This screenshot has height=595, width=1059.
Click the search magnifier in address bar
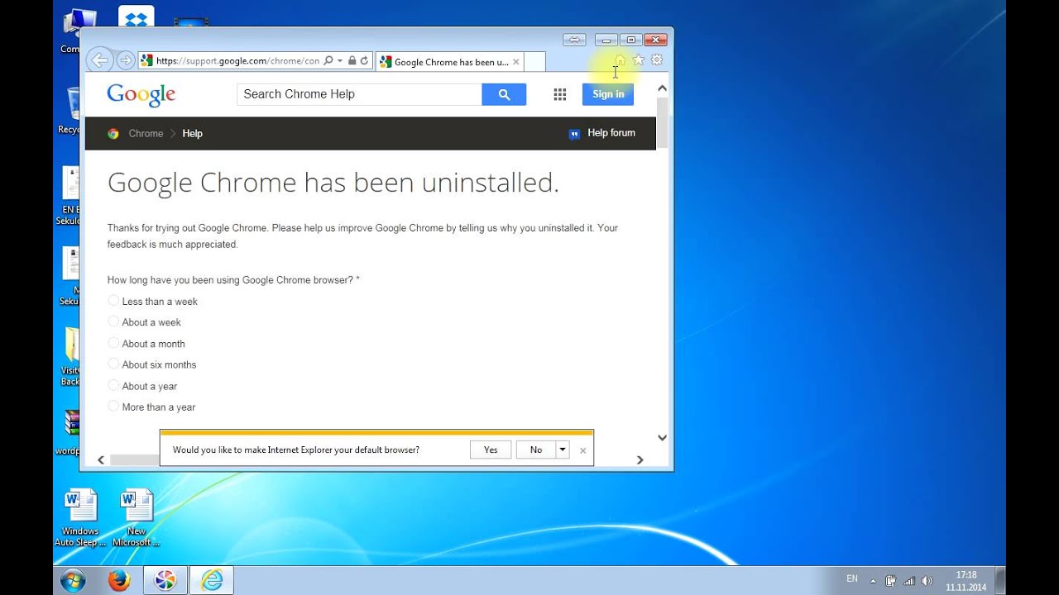328,61
